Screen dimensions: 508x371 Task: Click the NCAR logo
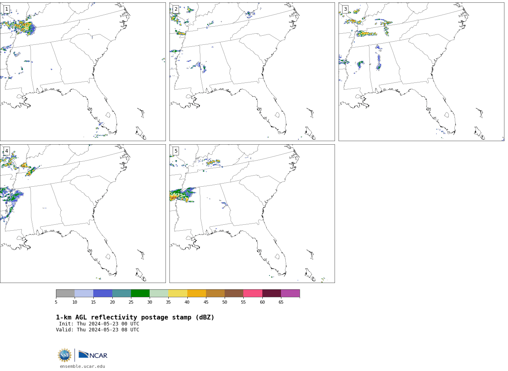point(93,355)
